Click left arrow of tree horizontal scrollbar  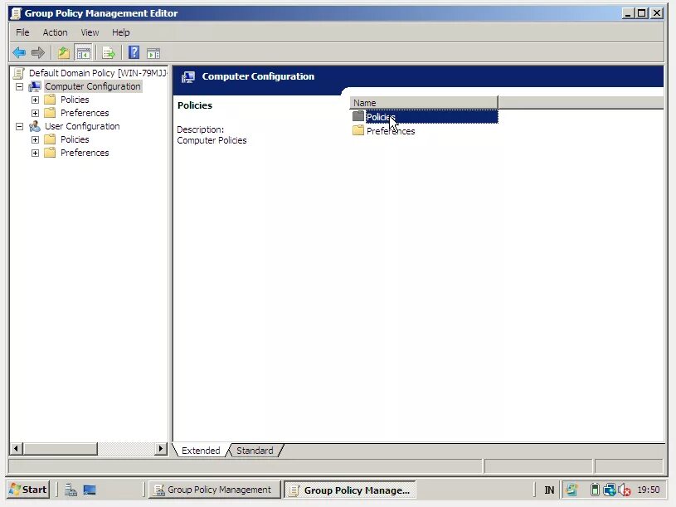click(16, 448)
